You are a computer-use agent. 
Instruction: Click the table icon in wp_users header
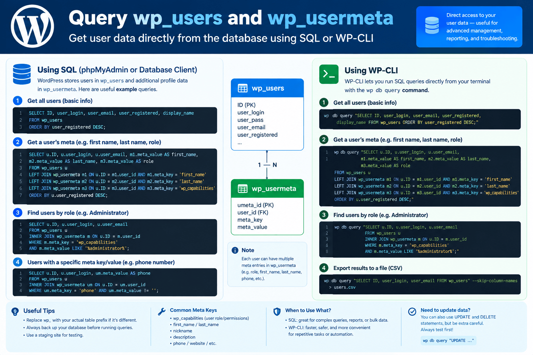[243, 88]
